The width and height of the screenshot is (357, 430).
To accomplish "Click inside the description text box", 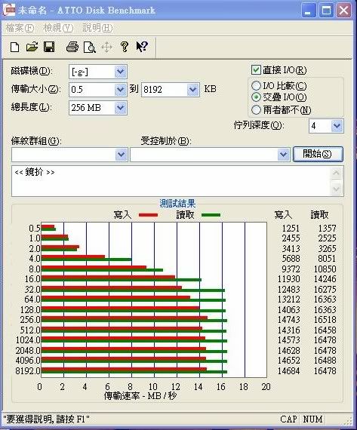I will (x=171, y=181).
